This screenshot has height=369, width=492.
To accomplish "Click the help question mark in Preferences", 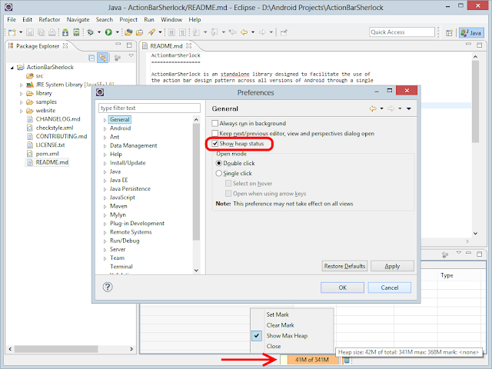I will click(x=108, y=287).
